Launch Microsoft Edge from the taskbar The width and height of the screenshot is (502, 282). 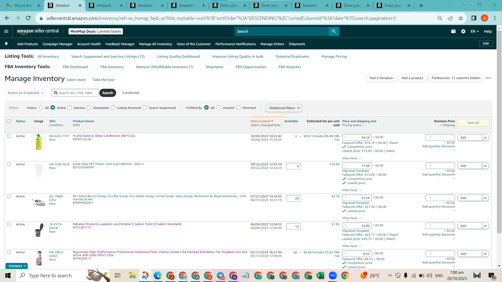point(157,275)
